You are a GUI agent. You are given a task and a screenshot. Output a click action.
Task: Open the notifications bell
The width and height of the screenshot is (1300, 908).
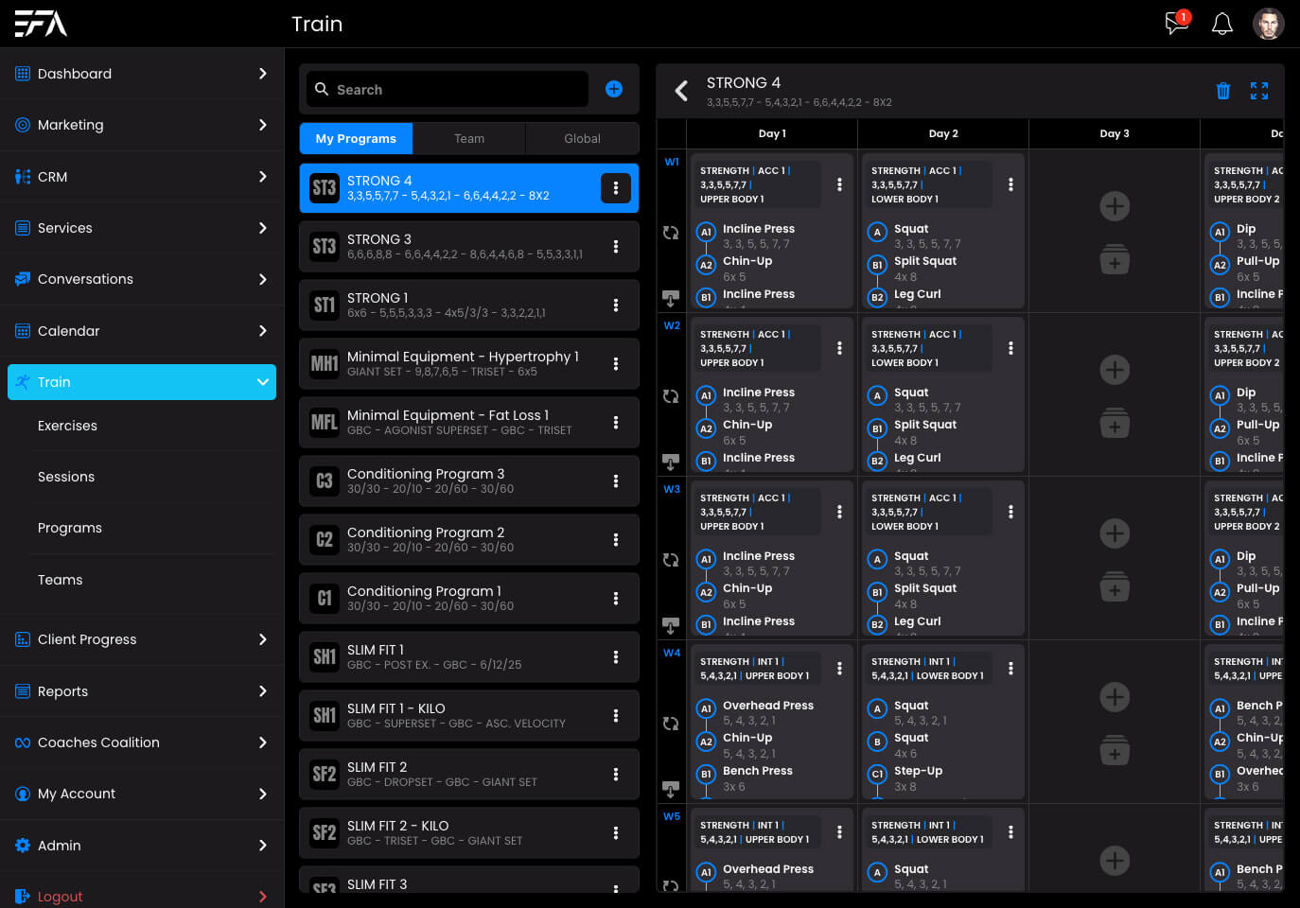1222,24
